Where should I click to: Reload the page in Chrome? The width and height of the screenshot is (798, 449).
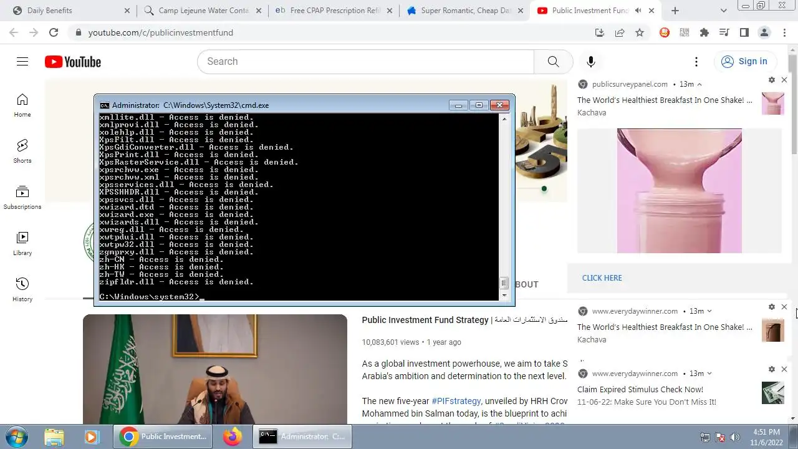click(x=54, y=32)
